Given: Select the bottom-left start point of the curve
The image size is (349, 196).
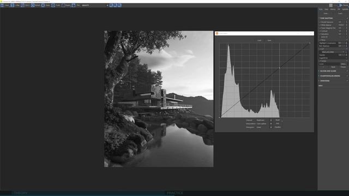Looking at the screenshot, I should click(x=220, y=117).
